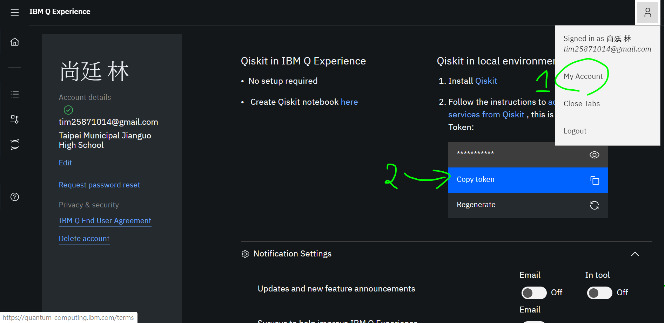Screen dimensions: 665x323
Task: Select My Account from user menu
Action: tap(583, 76)
